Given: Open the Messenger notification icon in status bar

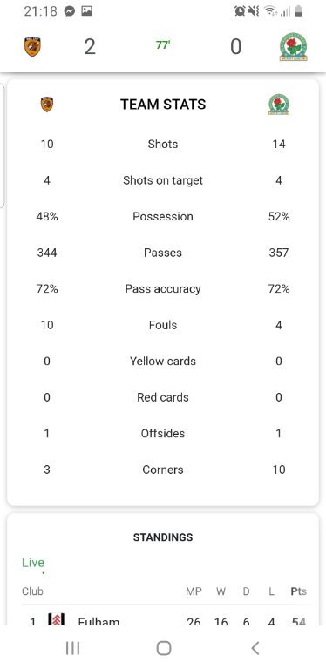Looking at the screenshot, I should tap(70, 11).
